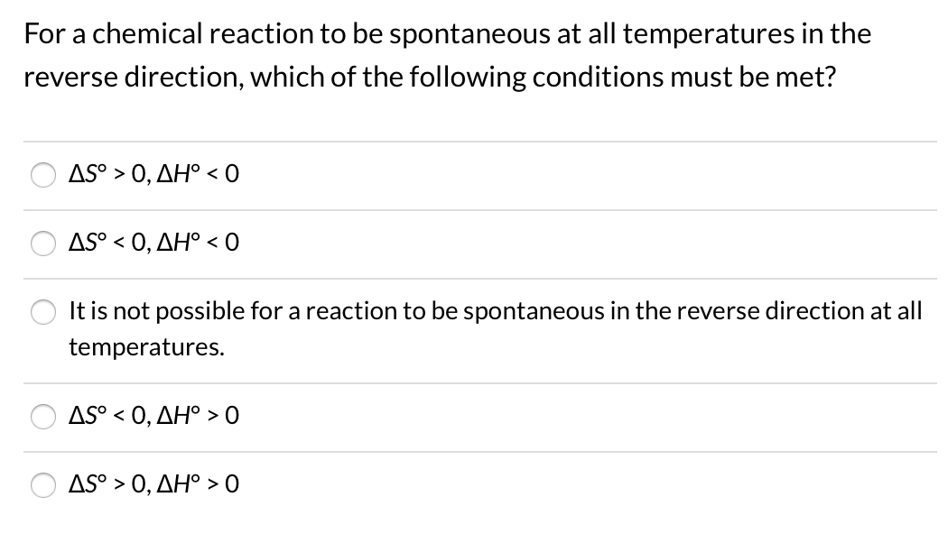Image resolution: width=948 pixels, height=543 pixels.
Task: Select the radio button for ΔS° < 0, ΔH° < 0
Action: pos(42,244)
